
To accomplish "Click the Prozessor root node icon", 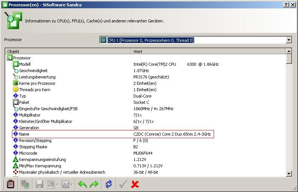I will [x=9, y=58].
